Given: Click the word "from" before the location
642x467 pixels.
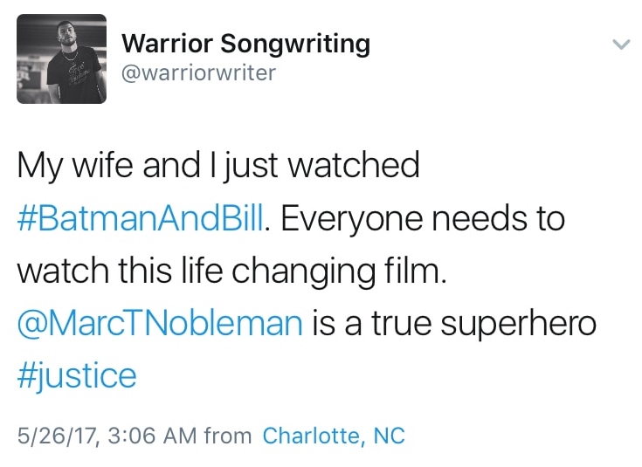Looking at the screenshot, I should tap(228, 435).
